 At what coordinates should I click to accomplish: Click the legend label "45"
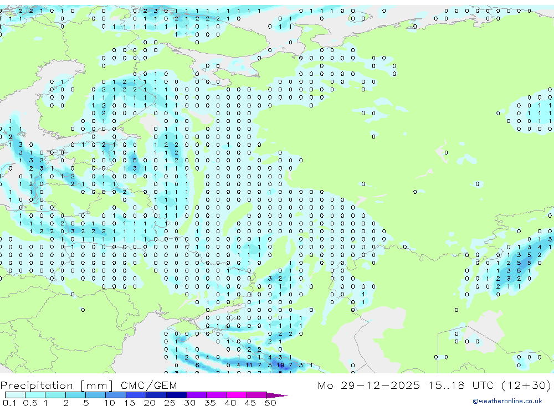pos(250,403)
